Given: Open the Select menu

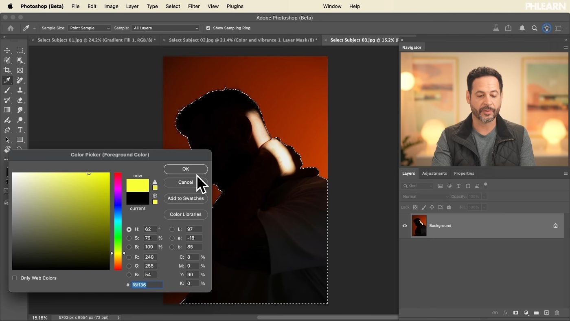Looking at the screenshot, I should [173, 6].
